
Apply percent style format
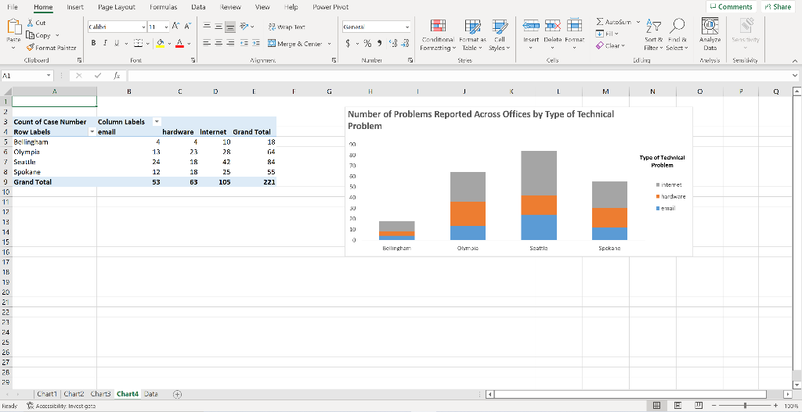coord(367,44)
